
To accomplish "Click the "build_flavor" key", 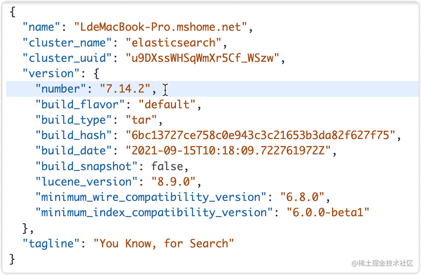I will pos(80,104).
